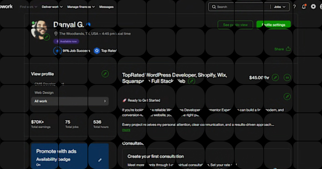
Task: Open the help question mark icon
Action: pos(295,7)
